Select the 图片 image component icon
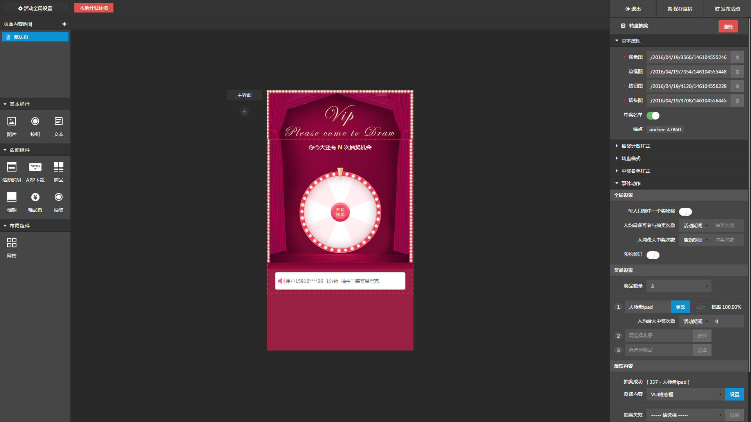The height and width of the screenshot is (422, 751). (12, 122)
